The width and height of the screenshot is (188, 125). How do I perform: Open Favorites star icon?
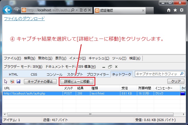pyautogui.click(x=175, y=10)
